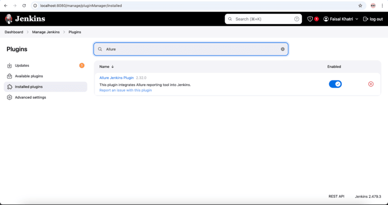
Task: Click the Advanced settings gear icon
Action: pyautogui.click(x=9, y=97)
